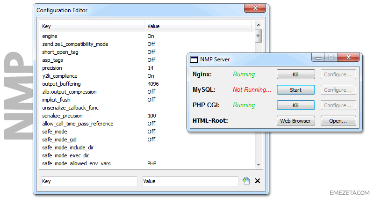The height and width of the screenshot is (199, 374).
Task: Click the delete entry X icon
Action: [x=258, y=181]
